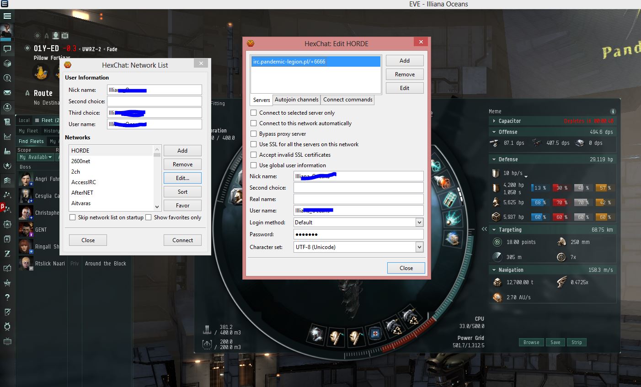641x387 pixels.
Task: Collapse the Defense section
Action: [494, 159]
